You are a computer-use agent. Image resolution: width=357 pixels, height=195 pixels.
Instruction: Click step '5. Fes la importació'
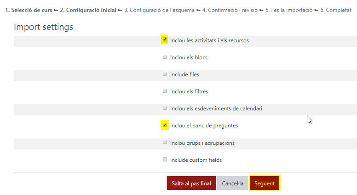289,10
